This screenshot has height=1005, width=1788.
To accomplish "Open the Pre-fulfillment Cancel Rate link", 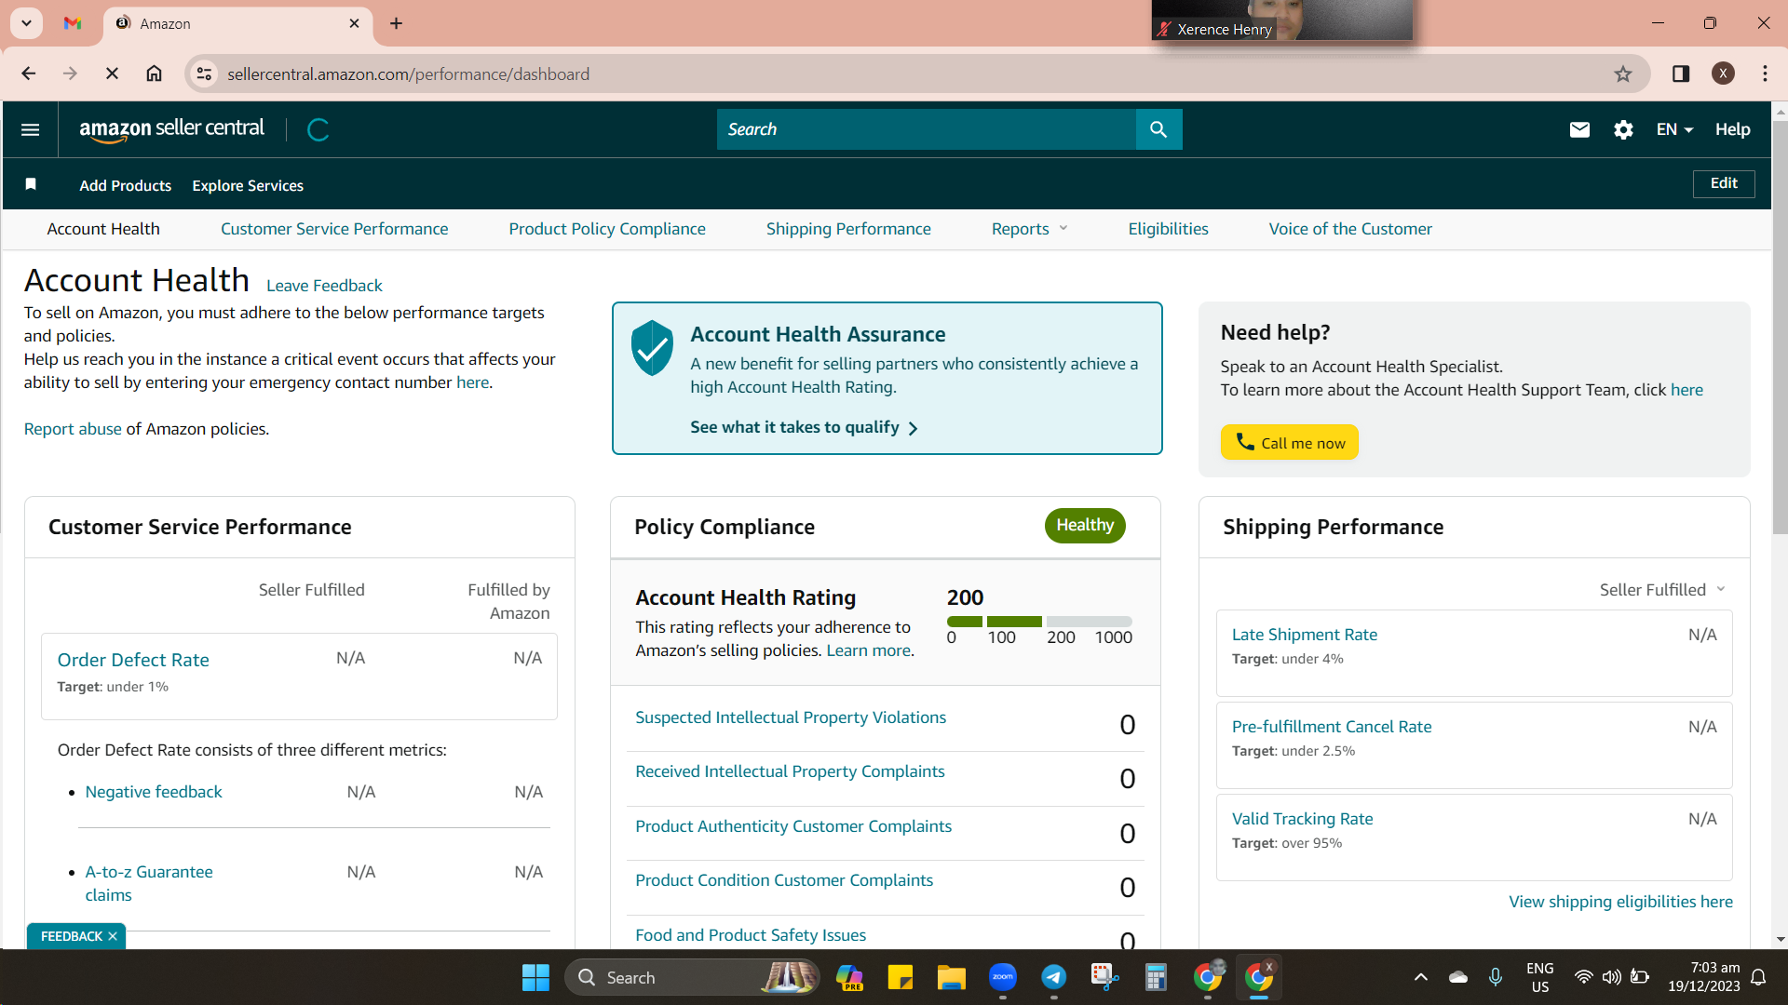I will tap(1332, 727).
